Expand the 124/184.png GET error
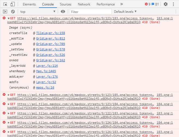This screenshot has width=179, height=137. pos(8,123)
